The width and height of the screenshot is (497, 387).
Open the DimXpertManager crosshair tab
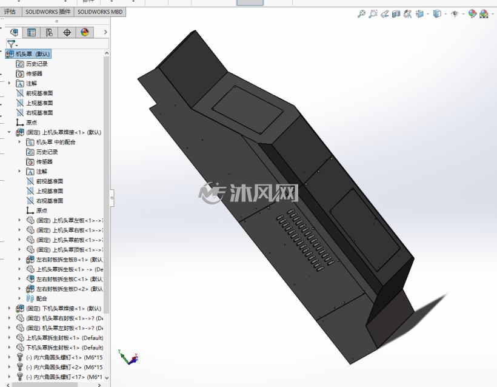pos(67,32)
